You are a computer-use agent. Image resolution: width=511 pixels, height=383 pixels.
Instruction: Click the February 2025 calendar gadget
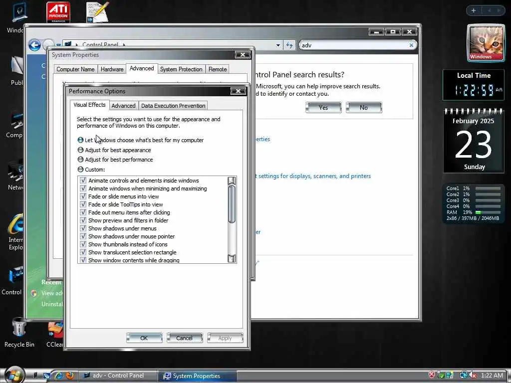(474, 141)
